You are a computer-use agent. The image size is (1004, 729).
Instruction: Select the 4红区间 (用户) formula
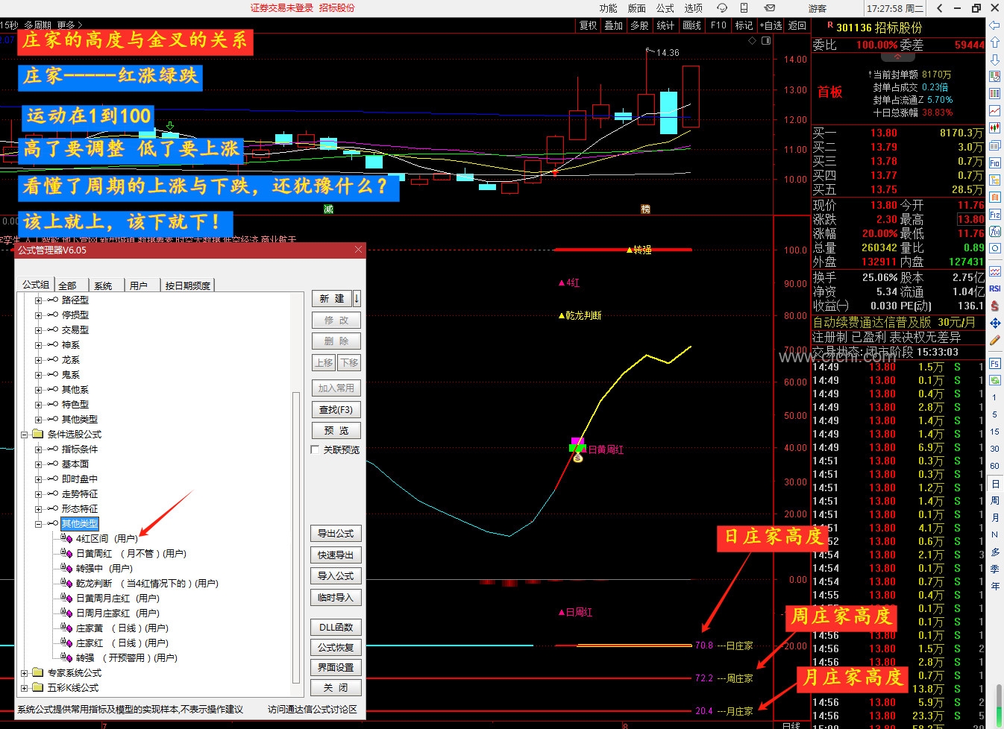pos(106,538)
